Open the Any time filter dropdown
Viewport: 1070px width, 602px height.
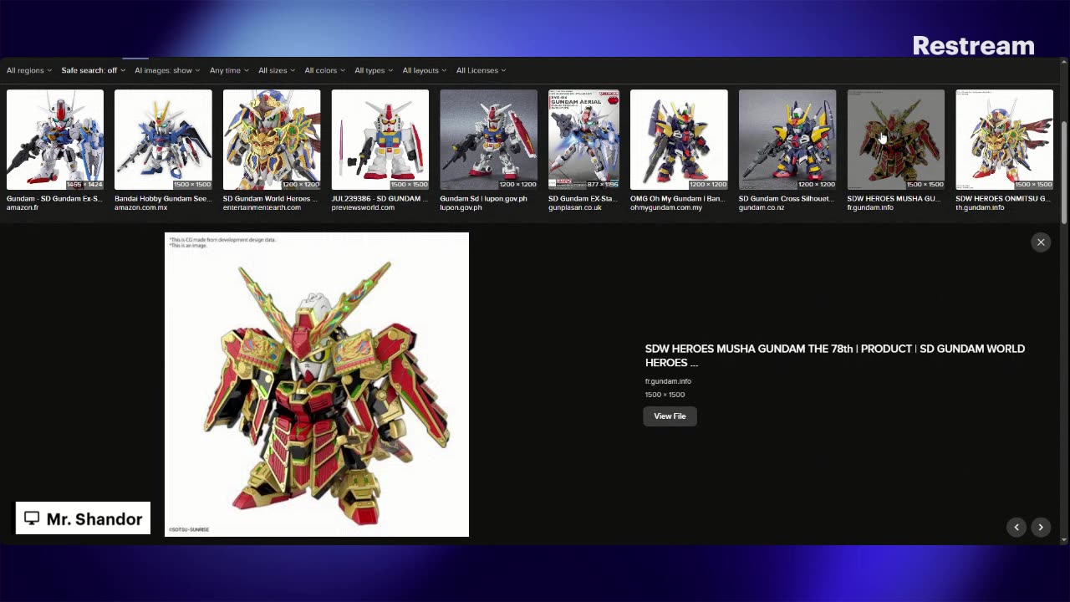tap(229, 70)
